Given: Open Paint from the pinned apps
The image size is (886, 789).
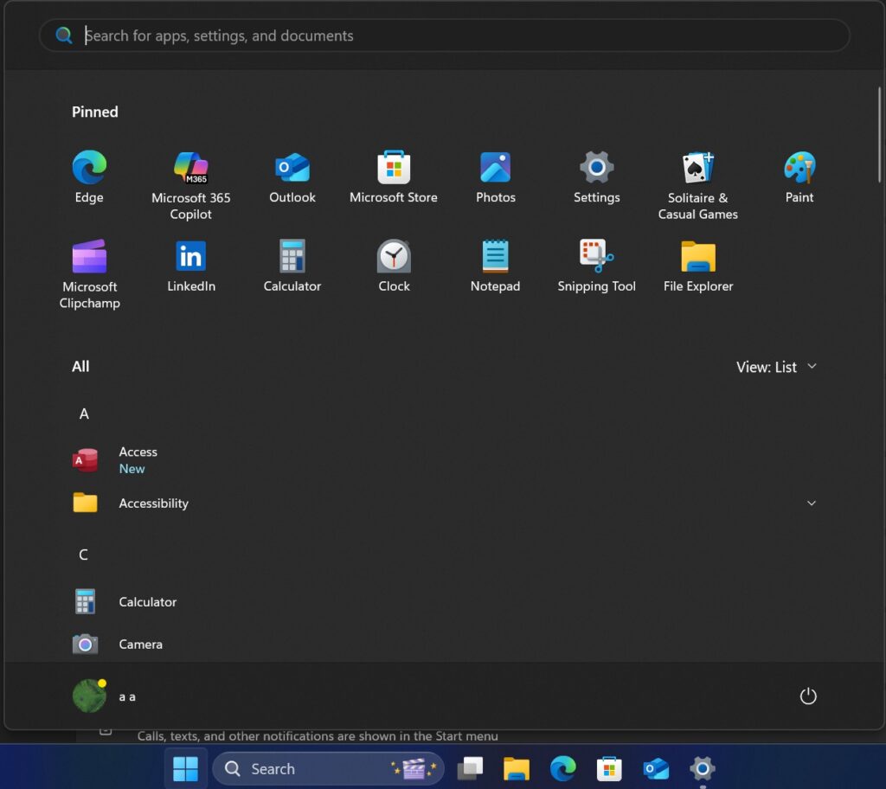Looking at the screenshot, I should [799, 169].
